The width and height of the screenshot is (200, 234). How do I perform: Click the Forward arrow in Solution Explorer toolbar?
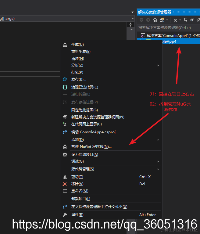tap(148, 20)
